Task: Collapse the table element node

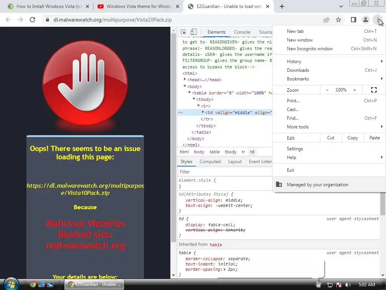Action: tap(189, 93)
